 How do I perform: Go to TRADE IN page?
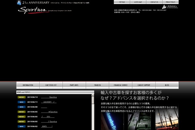point(97,85)
